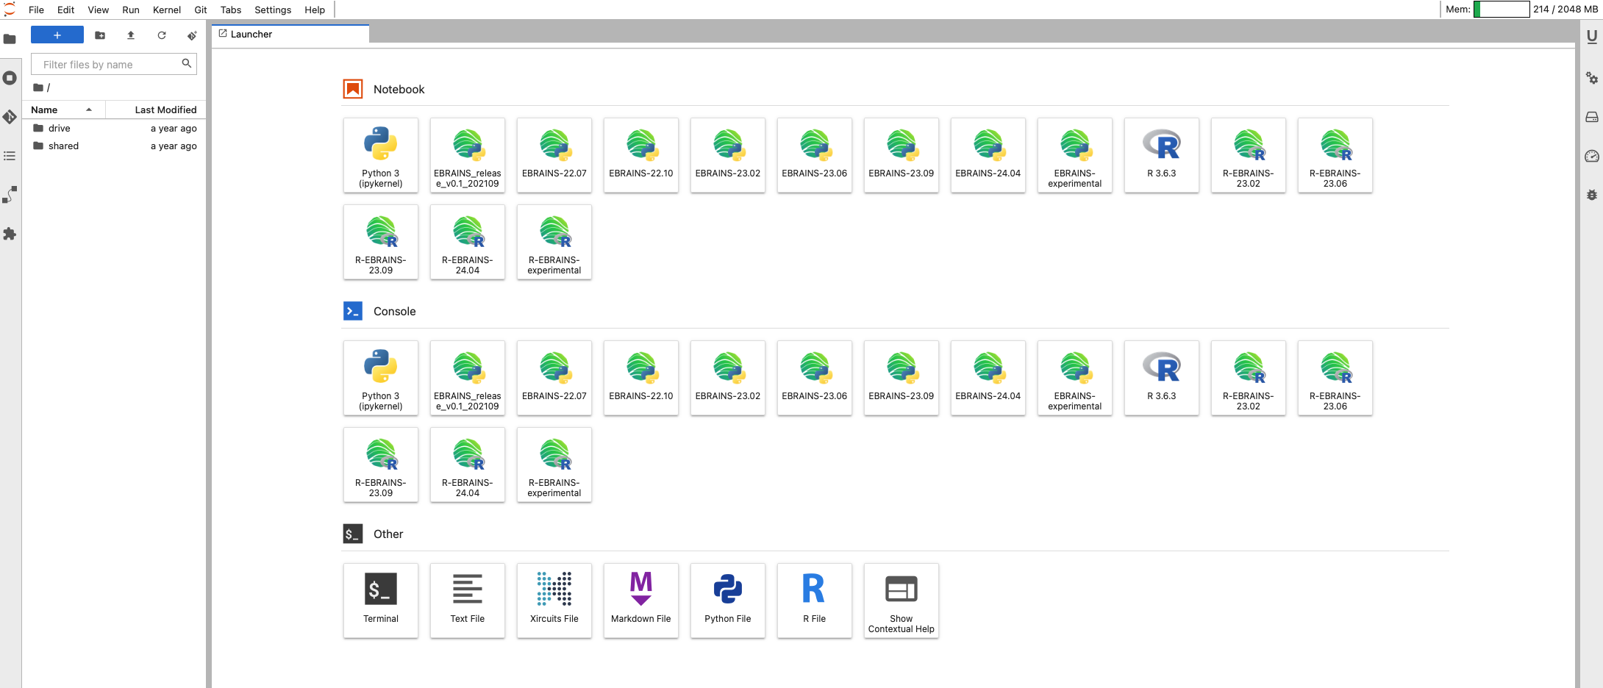Open an EBRAINS-23.02 console
The width and height of the screenshot is (1603, 688).
tap(728, 378)
